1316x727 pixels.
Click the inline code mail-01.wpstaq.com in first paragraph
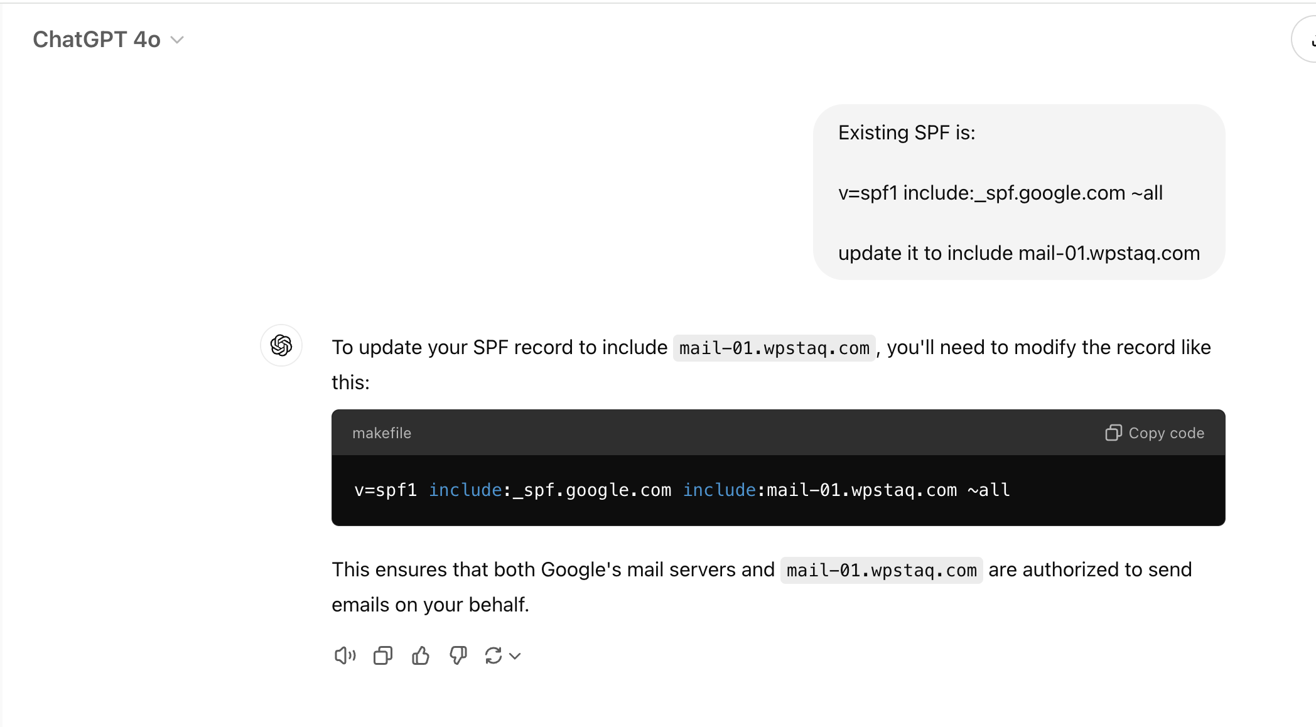pyautogui.click(x=774, y=348)
